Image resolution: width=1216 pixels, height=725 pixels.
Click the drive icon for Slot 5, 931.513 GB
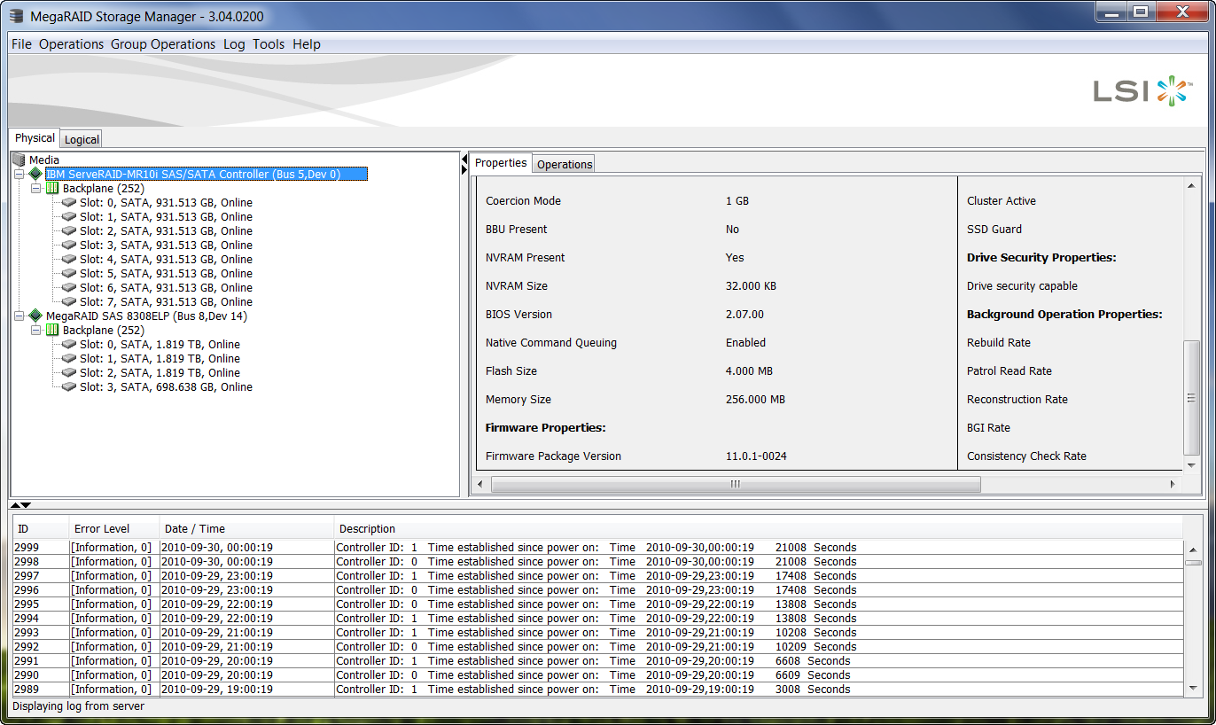[x=69, y=273]
